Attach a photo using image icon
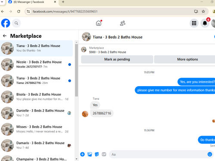Screen dimensions: 215x161 click(x=90, y=155)
